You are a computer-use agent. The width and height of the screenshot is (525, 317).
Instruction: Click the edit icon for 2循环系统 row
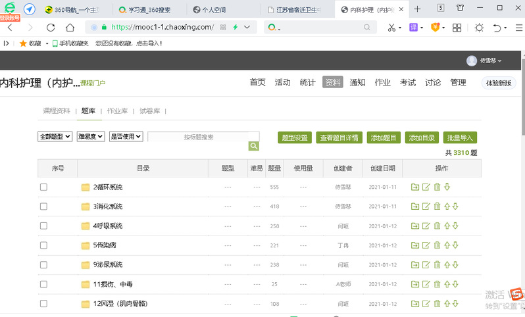(426, 187)
